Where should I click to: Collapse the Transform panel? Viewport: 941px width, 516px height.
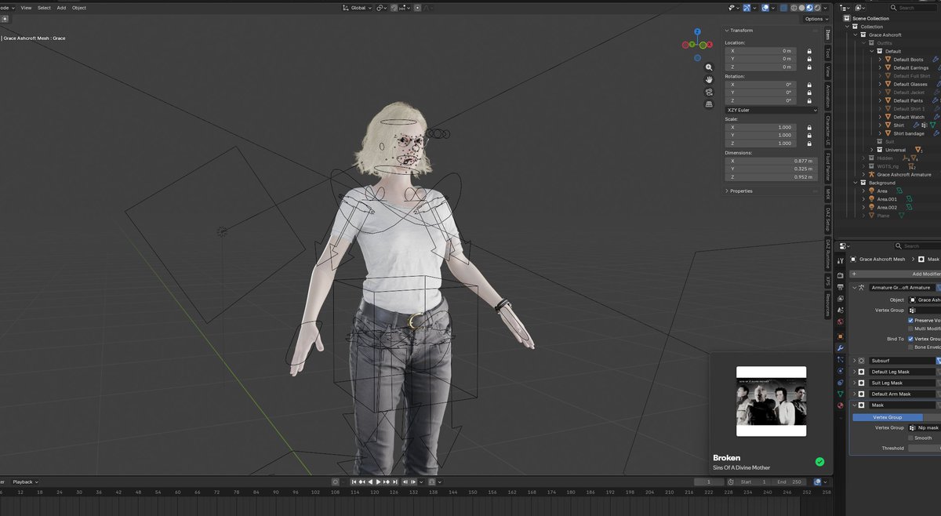727,31
